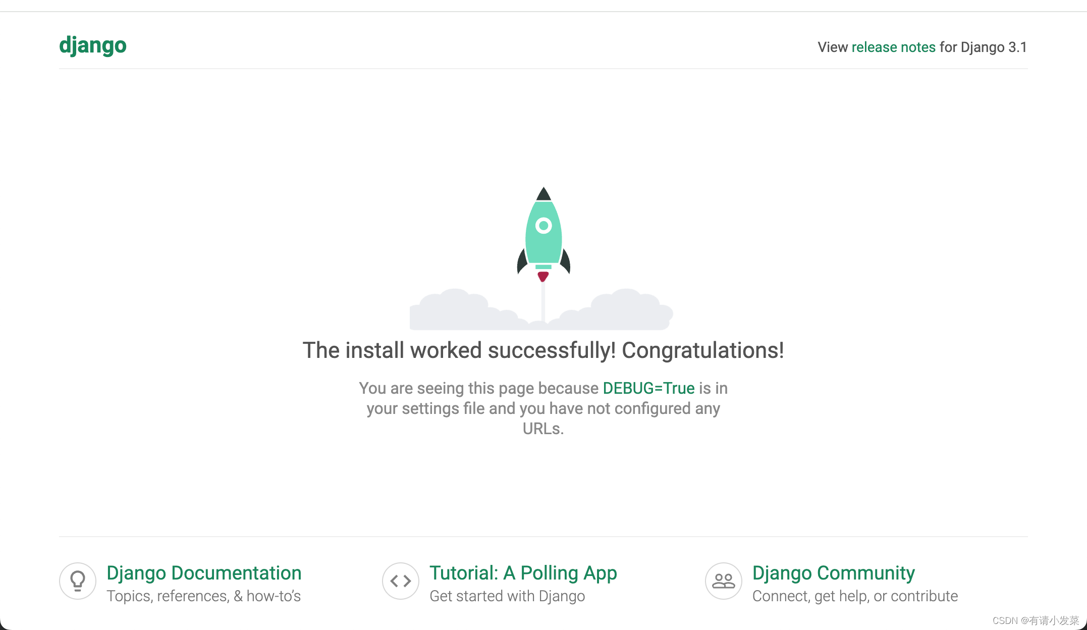The height and width of the screenshot is (630, 1087).
Task: Open the Django Documentation link
Action: [x=204, y=573]
